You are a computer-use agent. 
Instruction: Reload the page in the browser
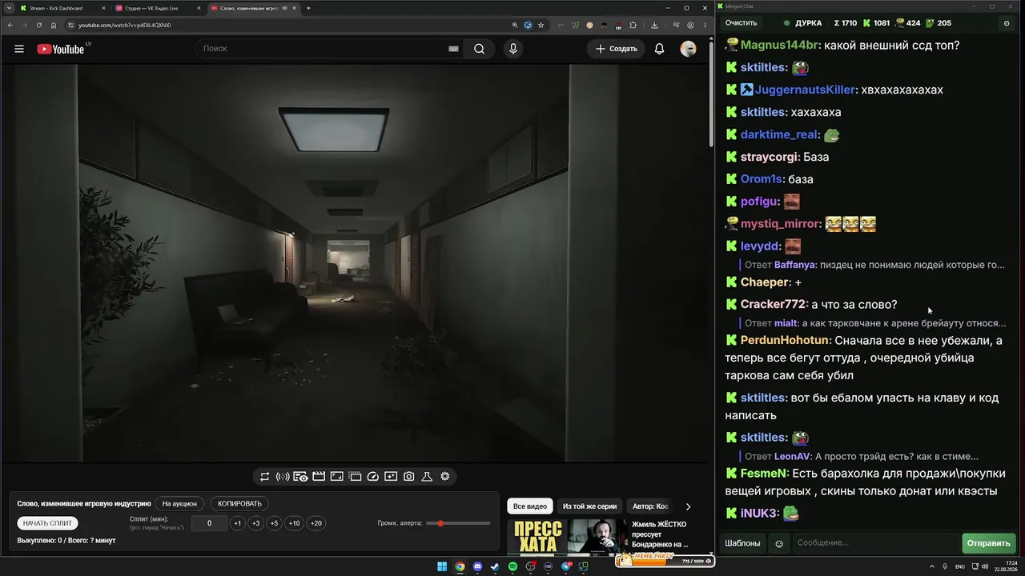(39, 25)
